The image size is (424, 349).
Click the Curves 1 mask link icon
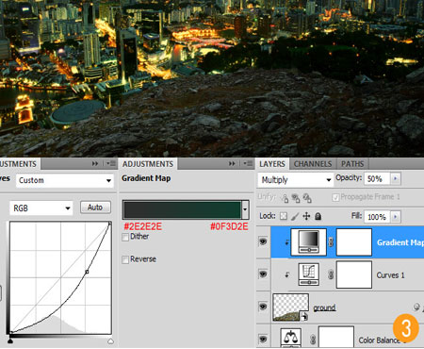coord(331,274)
